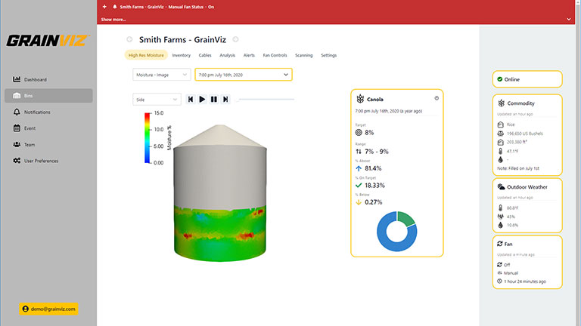Screen dimensions: 581x326
Task: Click Show more in alert bar
Action: 113,19
